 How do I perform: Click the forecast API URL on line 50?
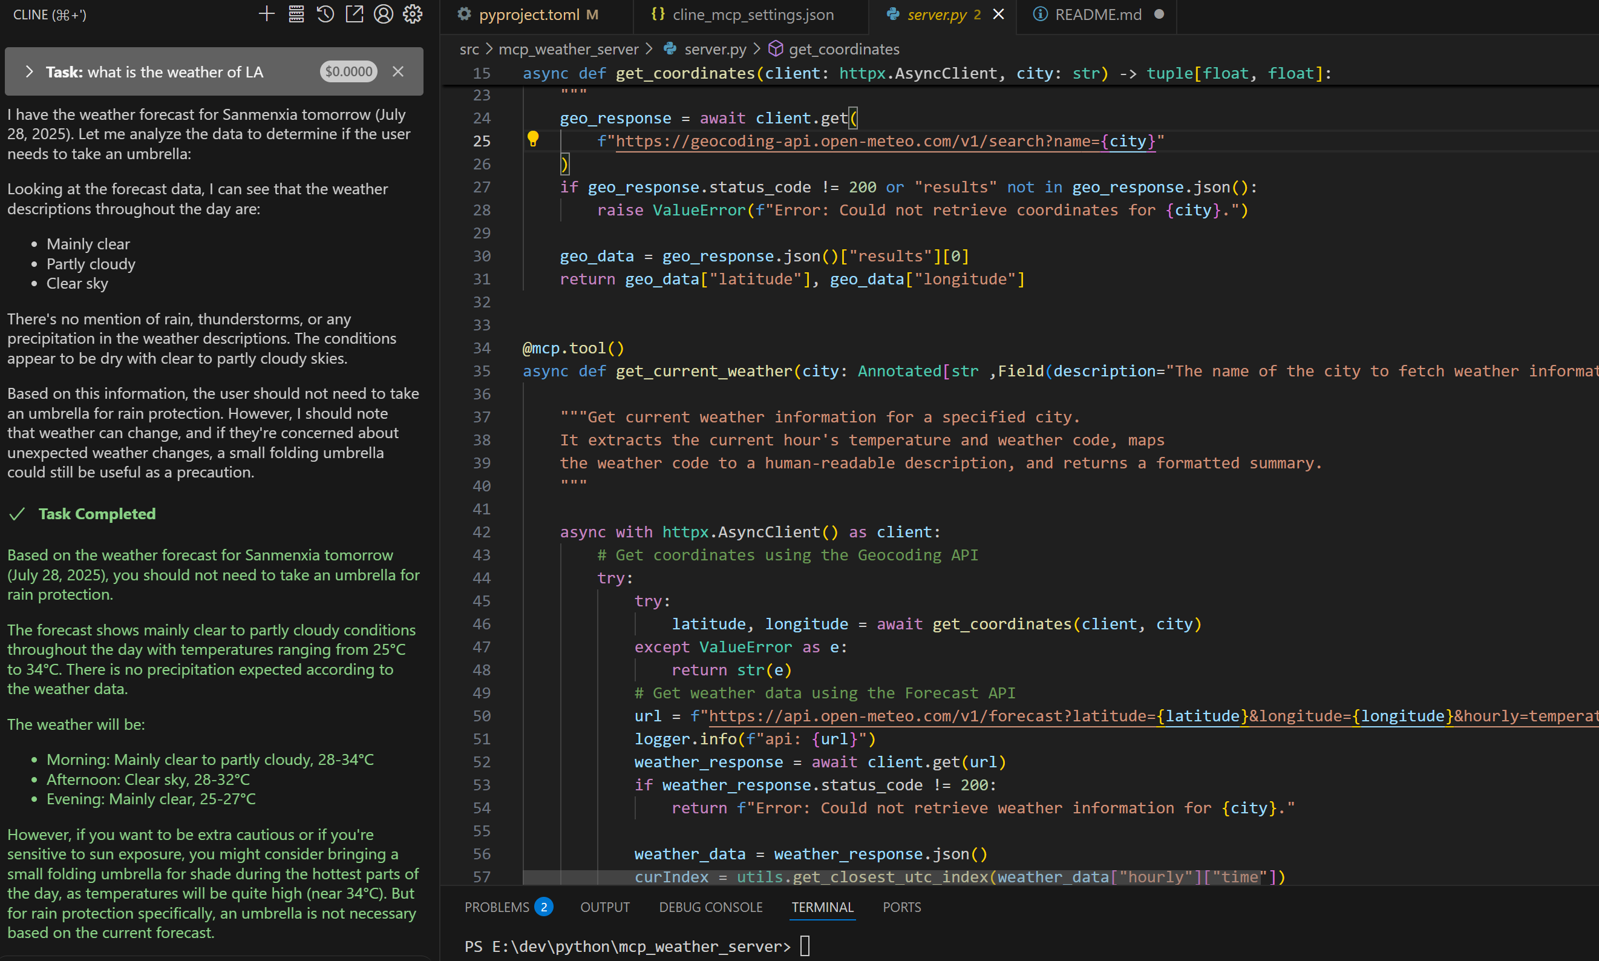point(1154,717)
